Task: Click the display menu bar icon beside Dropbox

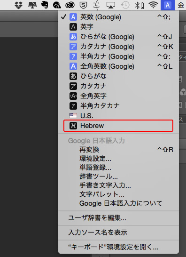Action: tap(32, 5)
